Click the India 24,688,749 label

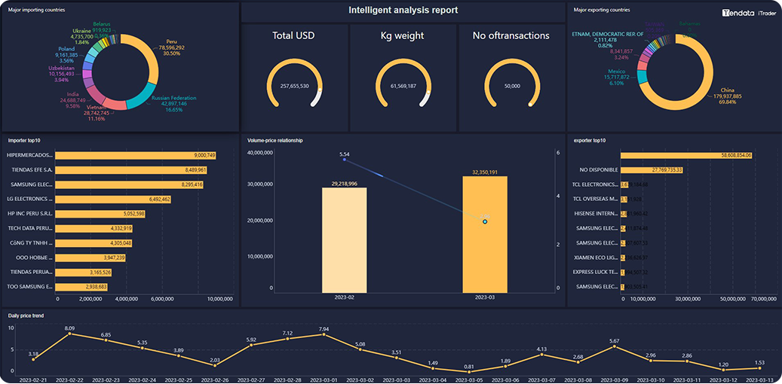(x=73, y=100)
